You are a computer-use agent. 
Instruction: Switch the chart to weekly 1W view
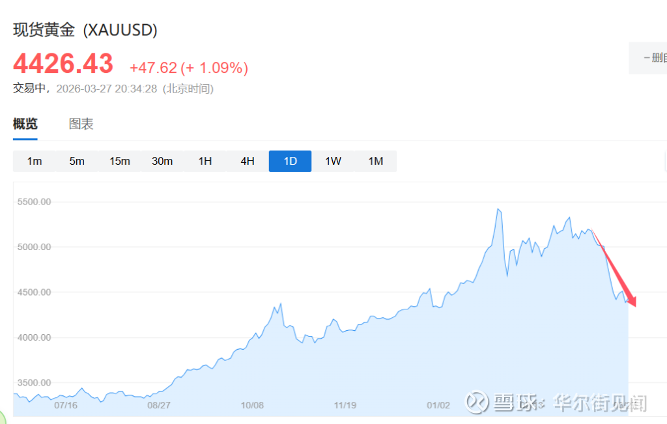point(333,161)
